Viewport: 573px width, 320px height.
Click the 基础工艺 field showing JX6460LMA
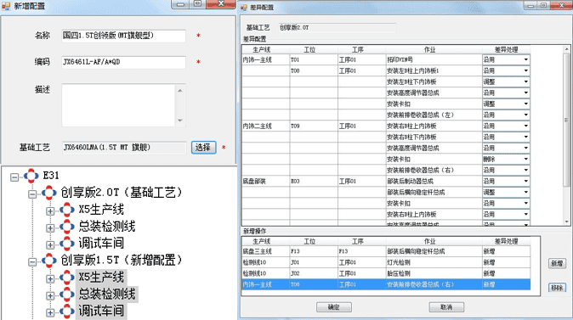point(124,148)
